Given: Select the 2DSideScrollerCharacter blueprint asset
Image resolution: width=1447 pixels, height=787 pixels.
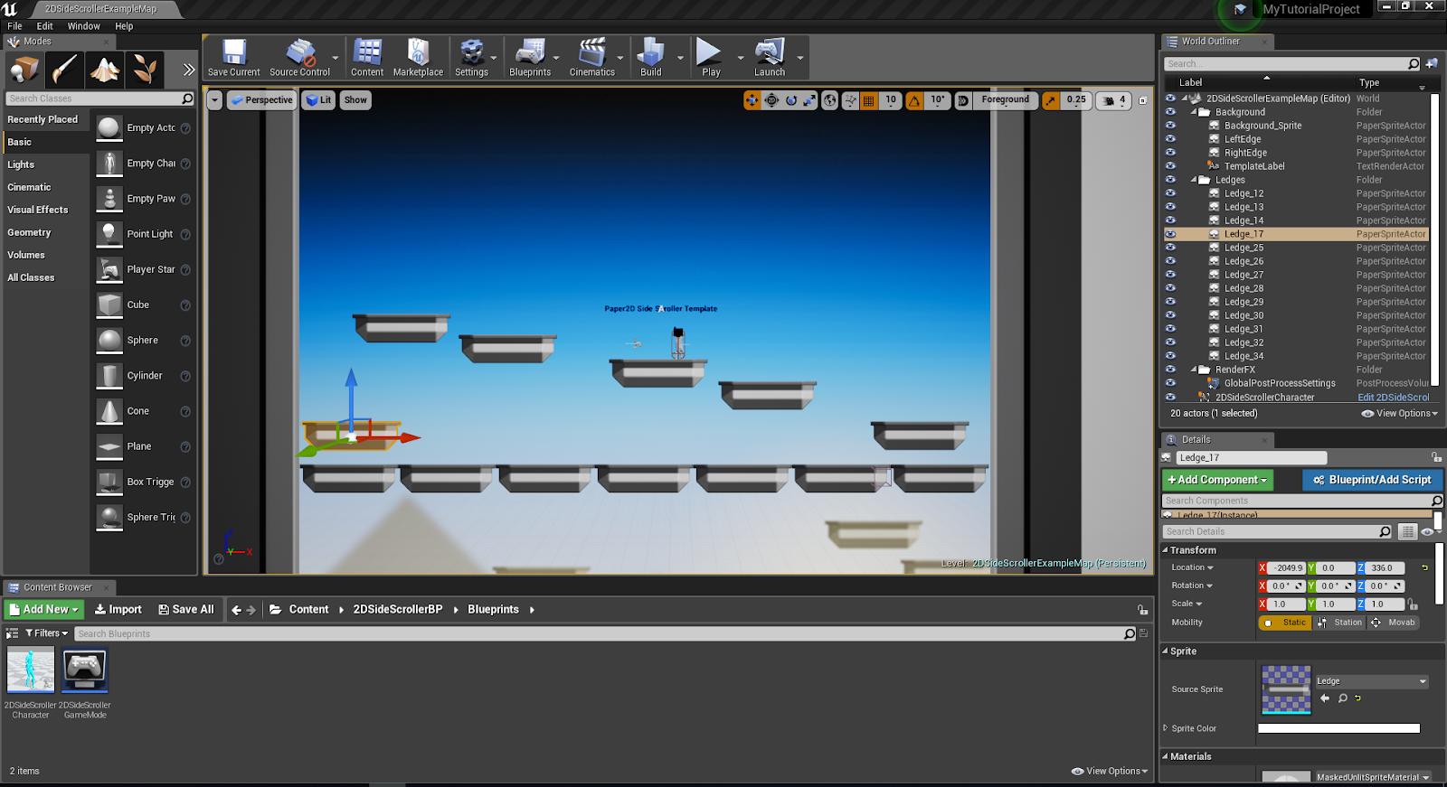Looking at the screenshot, I should coord(31,670).
